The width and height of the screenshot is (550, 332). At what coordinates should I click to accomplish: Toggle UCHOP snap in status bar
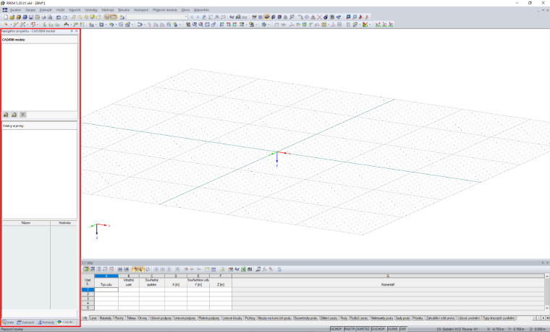click(x=336, y=329)
